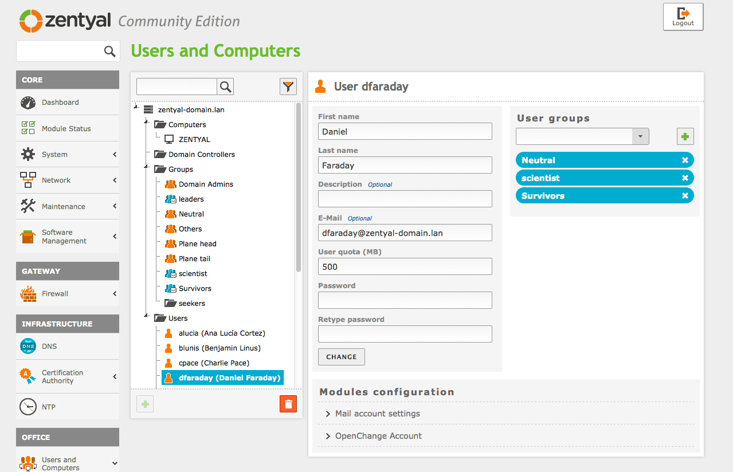Image resolution: width=733 pixels, height=472 pixels.
Task: Open the seekers folder in tree
Action: tap(191, 303)
